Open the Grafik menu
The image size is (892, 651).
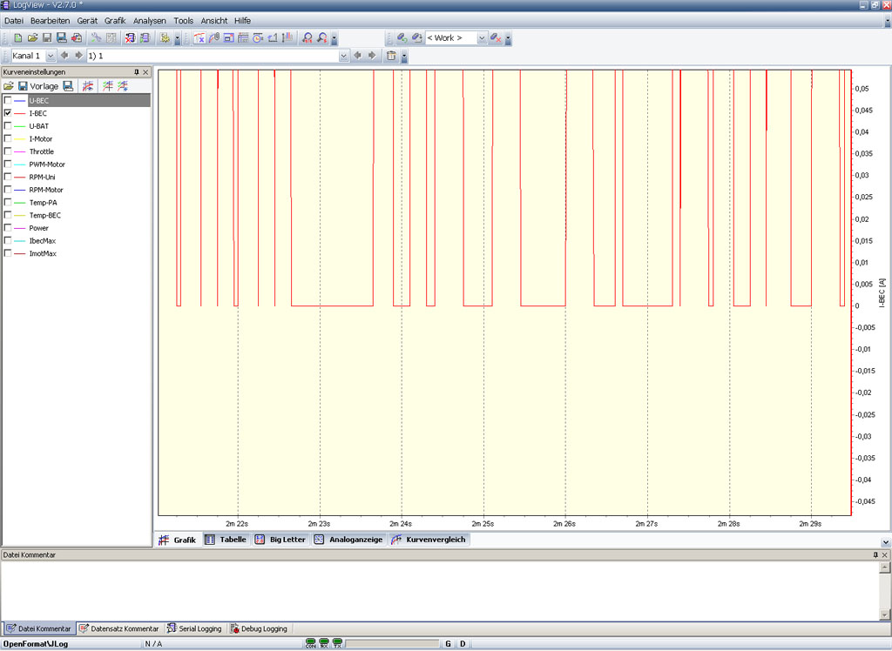pos(115,21)
